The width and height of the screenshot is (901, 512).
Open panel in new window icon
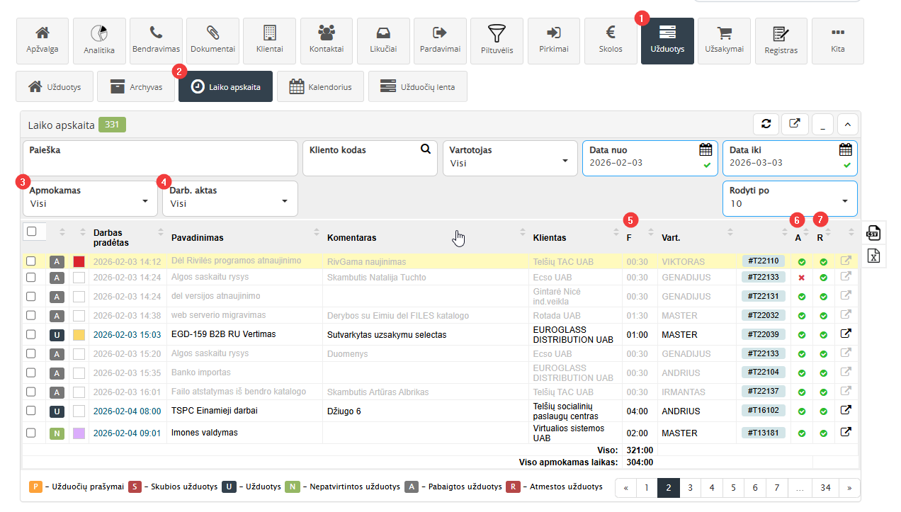795,124
